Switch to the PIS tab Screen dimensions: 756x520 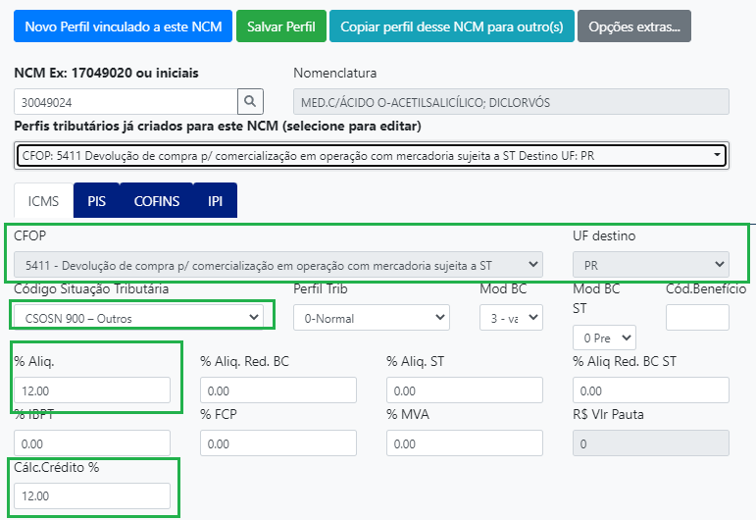click(x=96, y=201)
